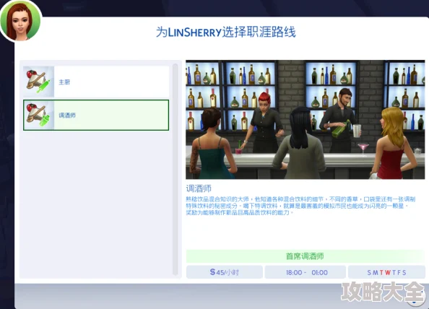Click the red W Wednesday day letter
The image size is (429, 309).
388,272
